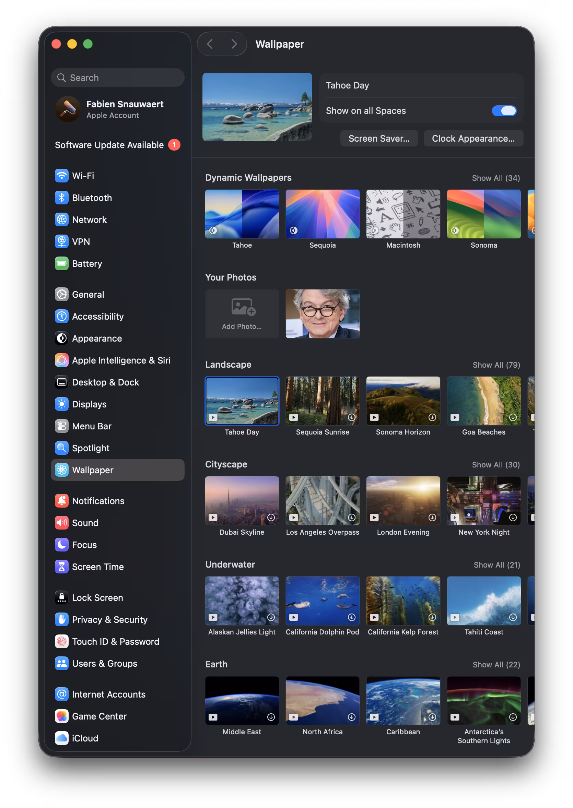Click the Add Photo... tile
This screenshot has width=573, height=808.
[242, 313]
